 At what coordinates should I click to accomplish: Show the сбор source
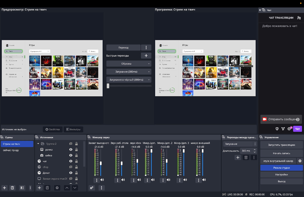pos(71,167)
